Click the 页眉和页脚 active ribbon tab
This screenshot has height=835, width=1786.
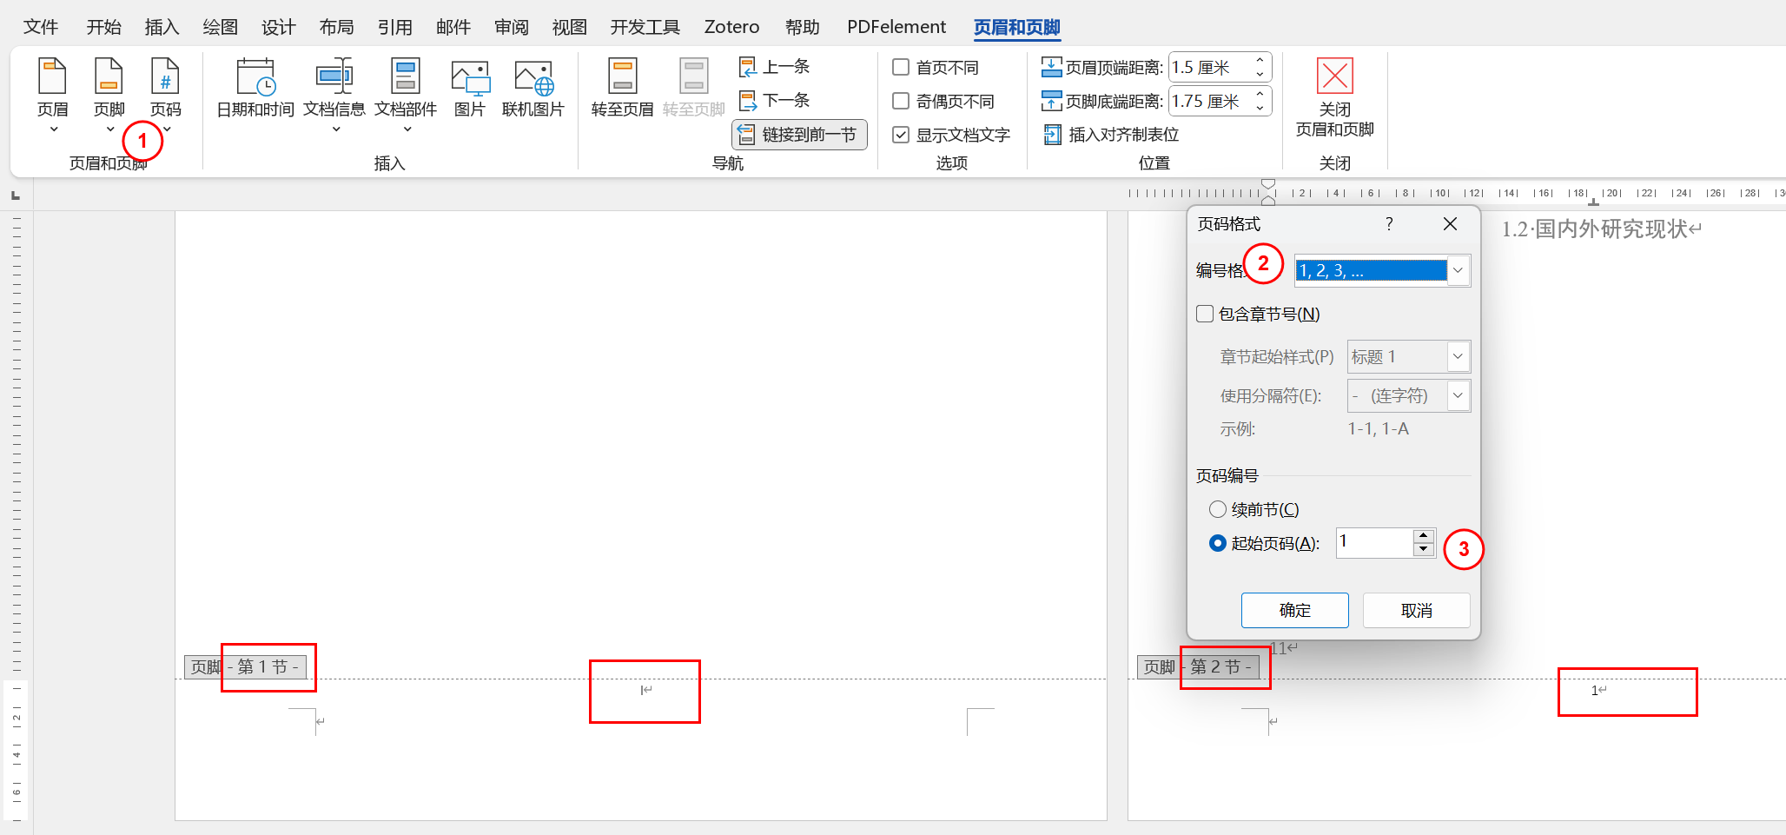[1016, 27]
